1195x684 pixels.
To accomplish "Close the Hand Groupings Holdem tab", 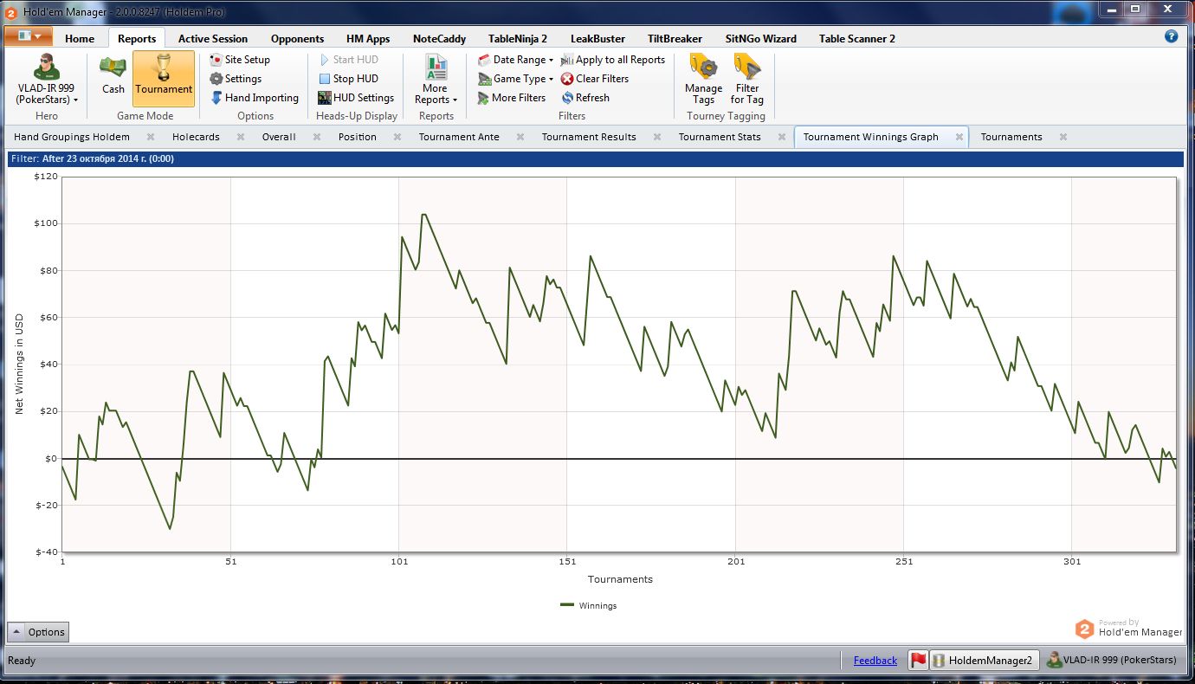I will coord(151,137).
